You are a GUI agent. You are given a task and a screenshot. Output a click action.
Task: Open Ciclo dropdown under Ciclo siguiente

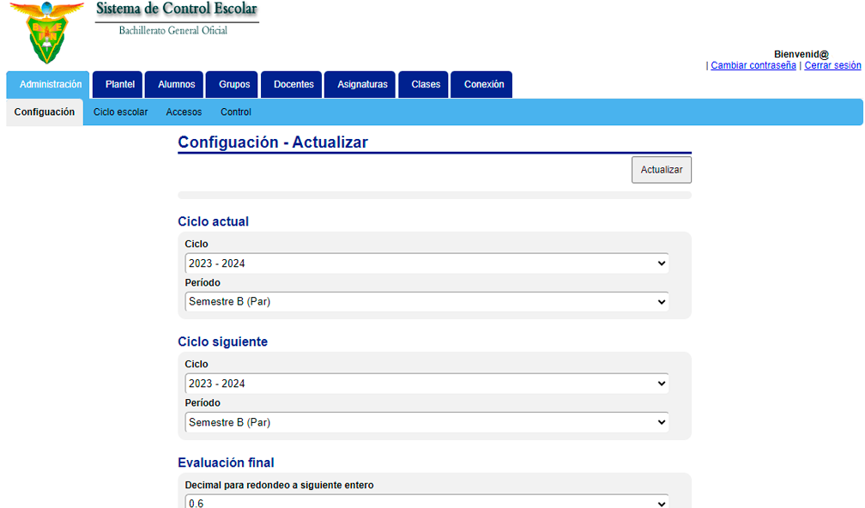427,384
